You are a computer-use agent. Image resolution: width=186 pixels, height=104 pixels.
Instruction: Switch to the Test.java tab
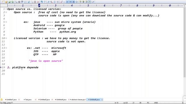click(28, 100)
